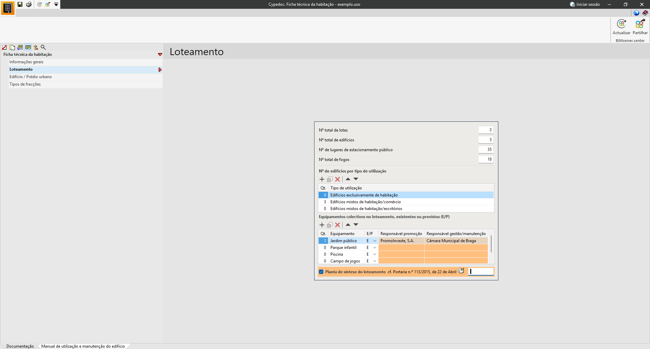Select the Piscina equipment cell

346,254
